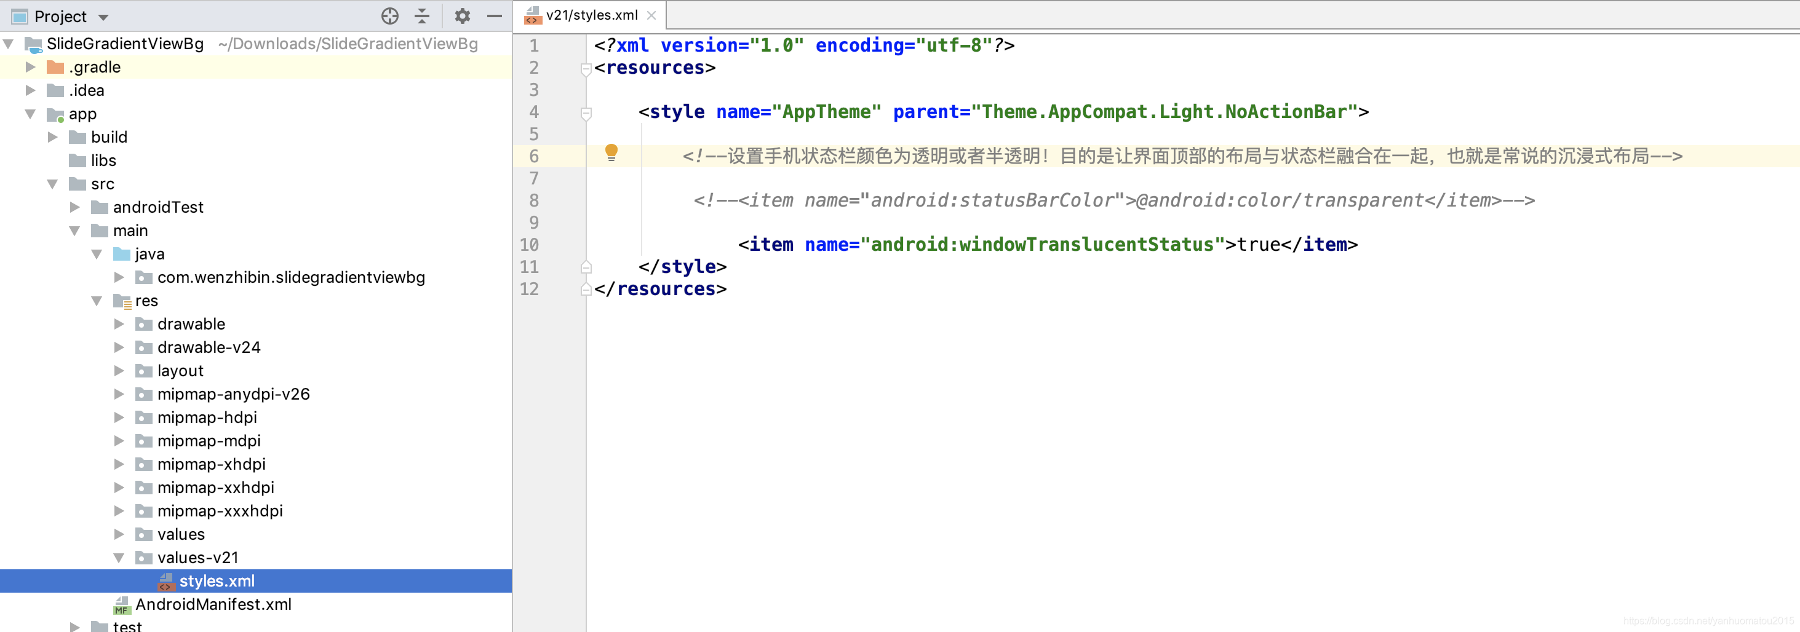Hide the Project panel with minus icon
Image resolution: width=1800 pixels, height=632 pixels.
click(495, 16)
